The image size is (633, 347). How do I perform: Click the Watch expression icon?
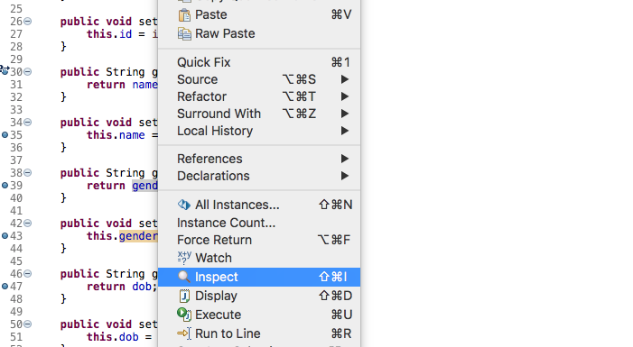(x=184, y=258)
